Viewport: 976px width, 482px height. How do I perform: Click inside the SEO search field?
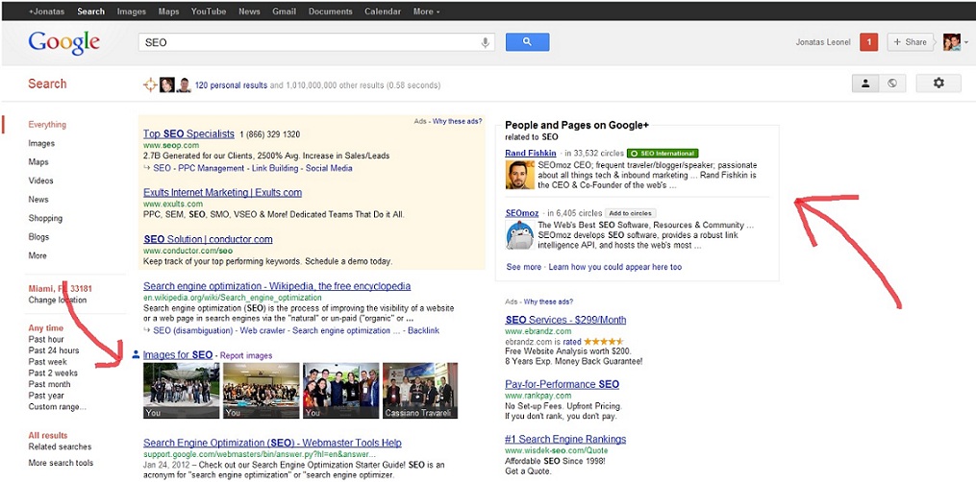(312, 42)
